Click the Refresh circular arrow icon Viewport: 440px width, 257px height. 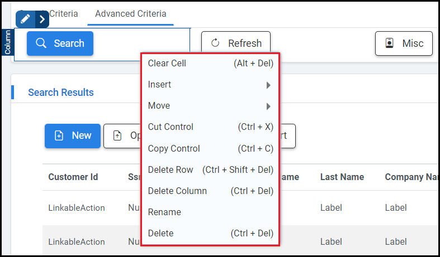tap(215, 43)
